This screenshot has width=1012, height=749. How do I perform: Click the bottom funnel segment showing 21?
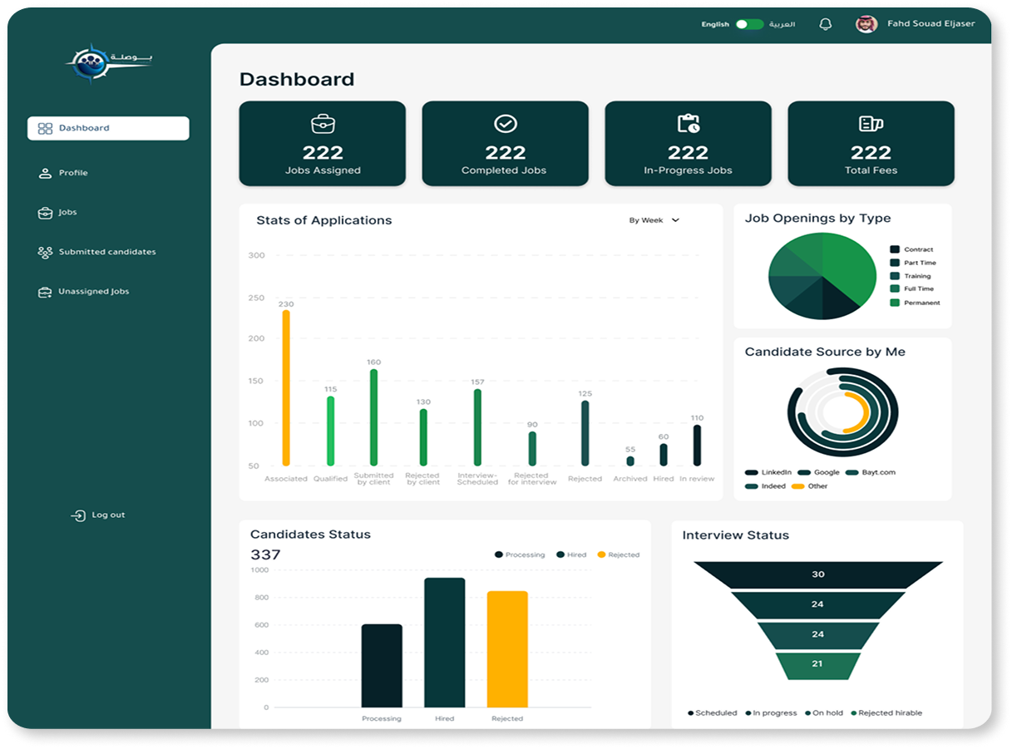point(817,665)
